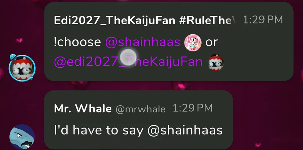Click the blue decoration ornament above teeth avatar
303x150 pixels.
point(13,57)
